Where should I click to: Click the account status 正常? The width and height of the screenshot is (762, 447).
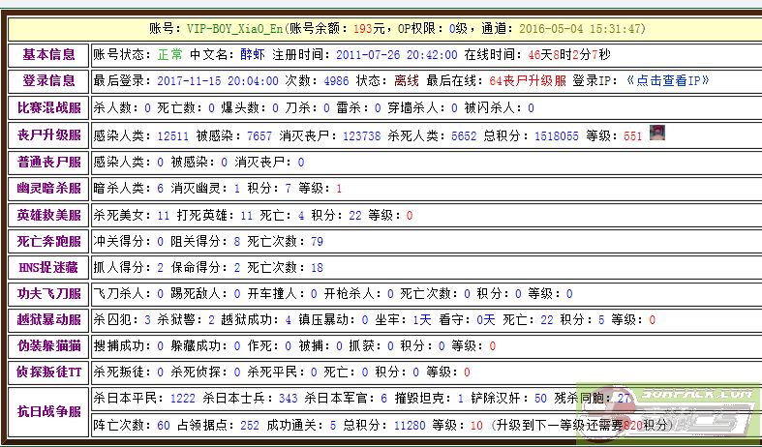(169, 54)
